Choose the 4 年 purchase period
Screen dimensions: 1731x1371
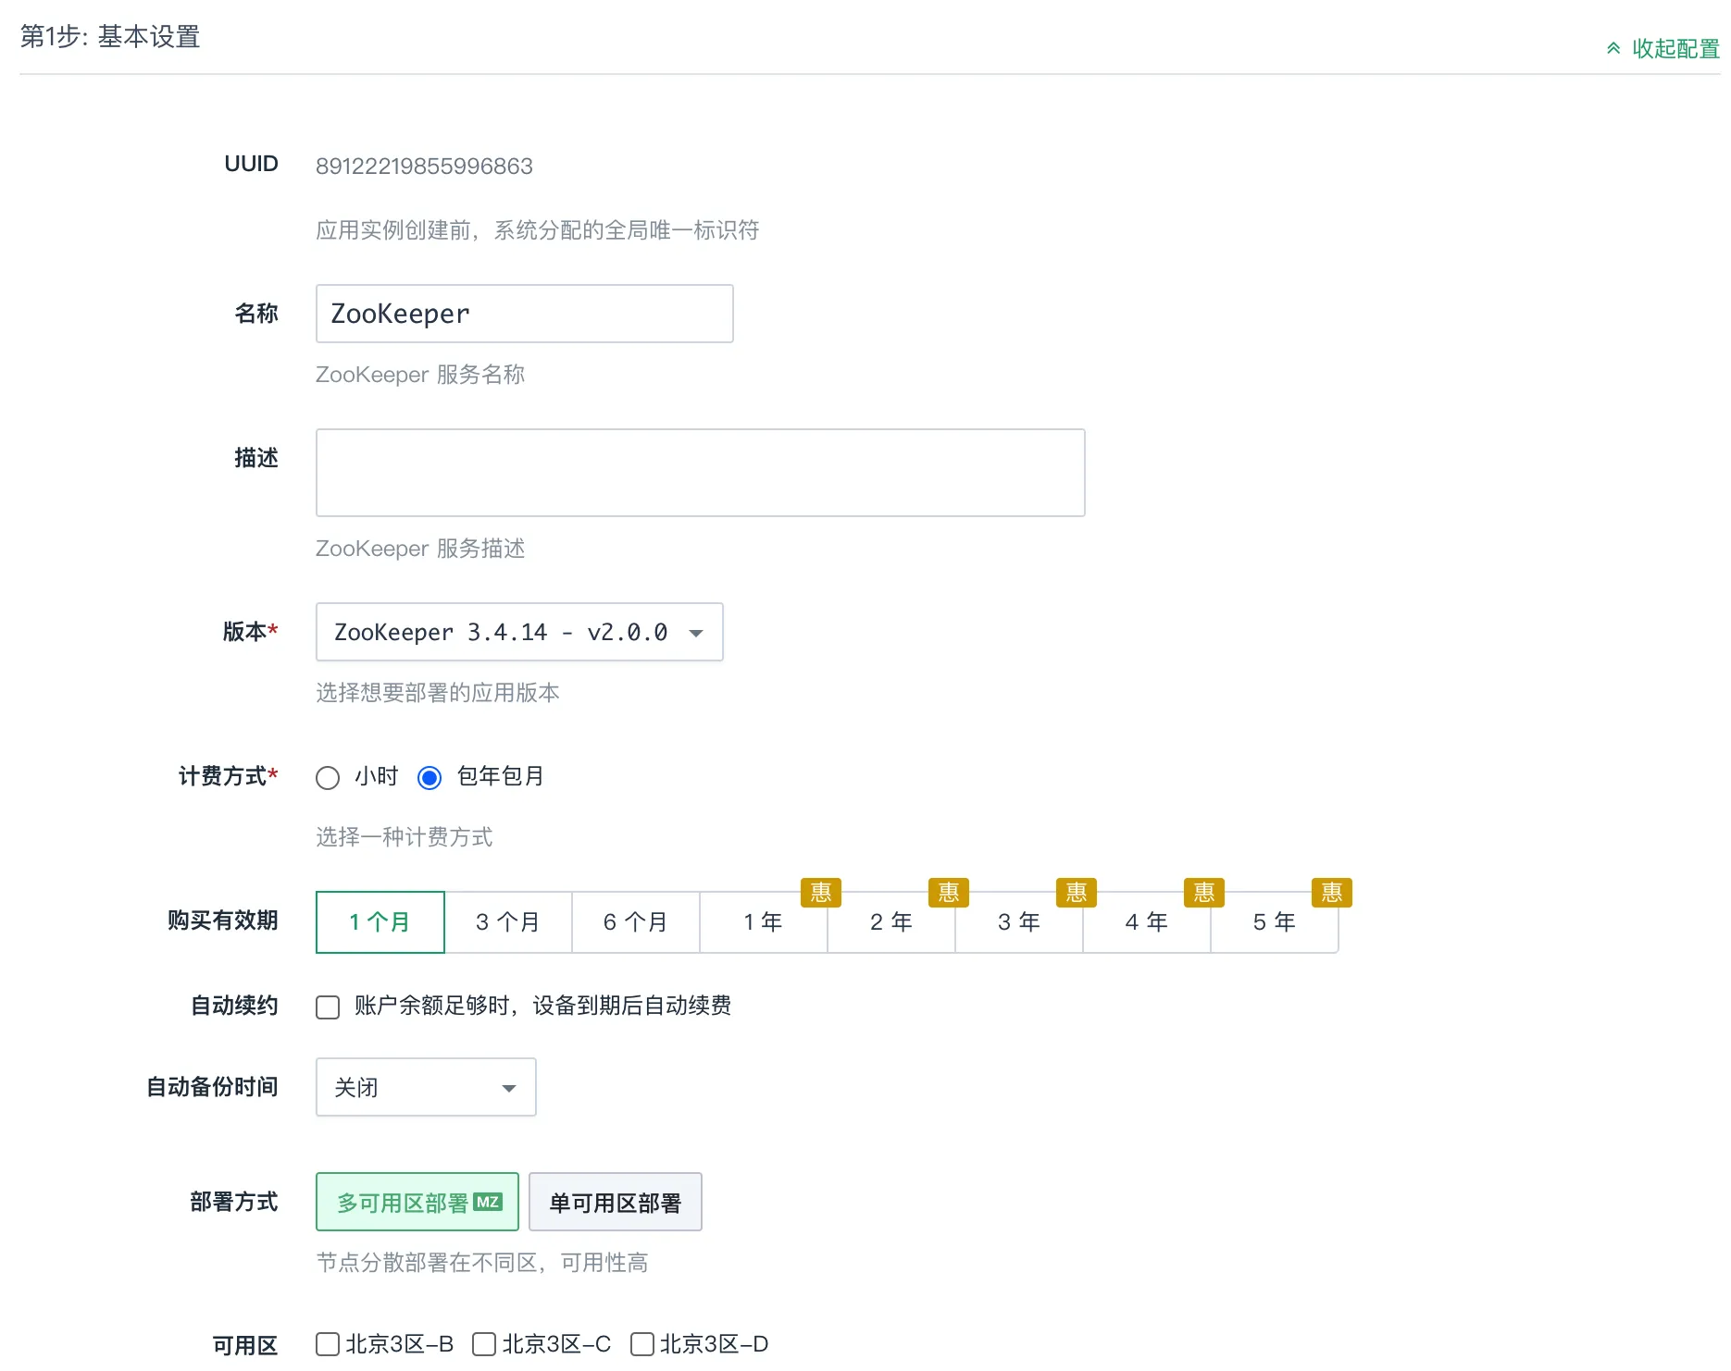tap(1146, 922)
